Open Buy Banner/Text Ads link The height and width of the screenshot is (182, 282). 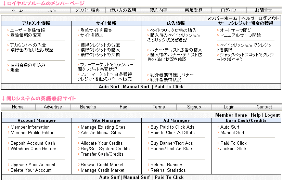click(171, 143)
